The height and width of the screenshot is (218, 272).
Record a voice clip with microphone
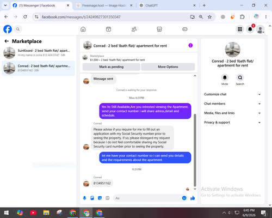click(84, 198)
